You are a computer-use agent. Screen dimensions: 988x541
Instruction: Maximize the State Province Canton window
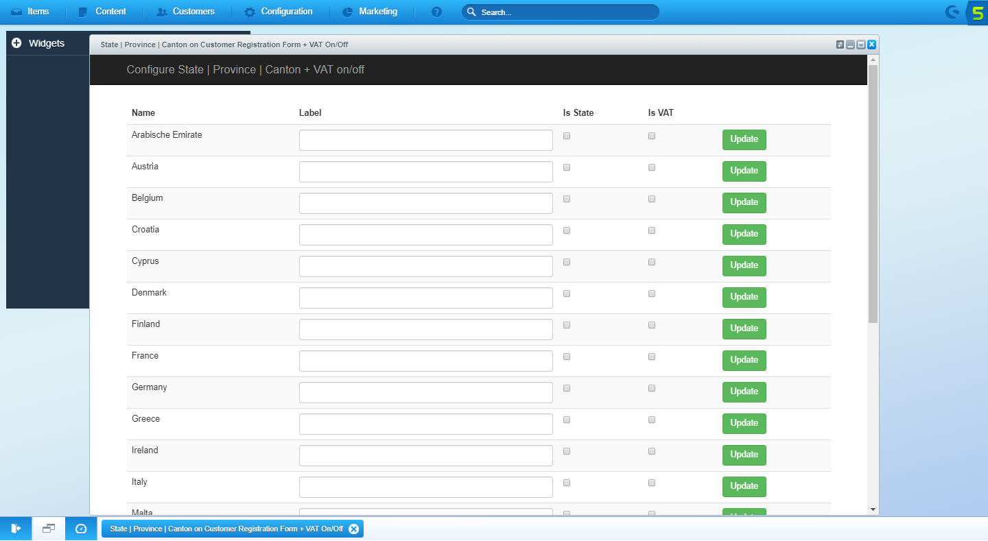(860, 45)
